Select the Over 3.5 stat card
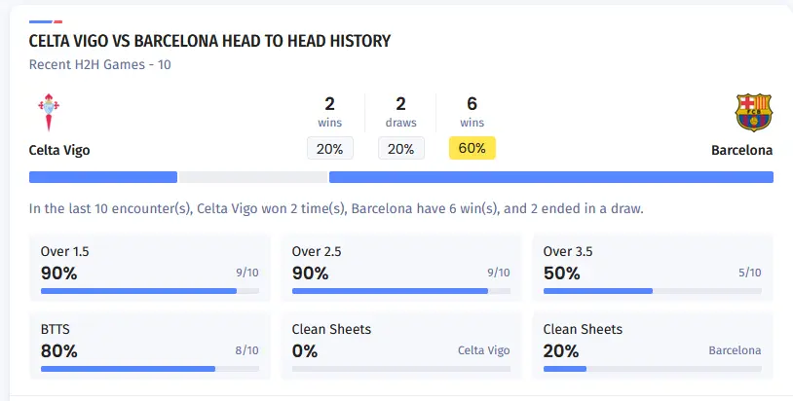 (x=653, y=267)
